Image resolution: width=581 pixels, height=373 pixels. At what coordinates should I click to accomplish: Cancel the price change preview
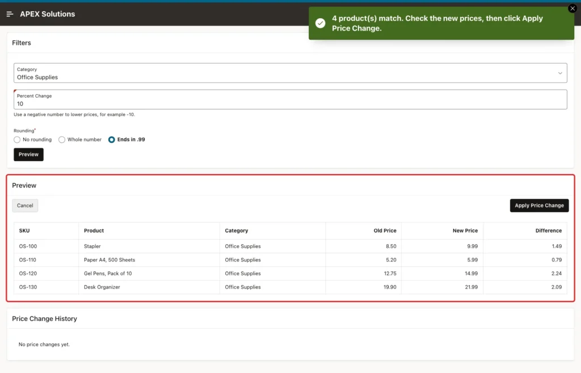tap(25, 205)
